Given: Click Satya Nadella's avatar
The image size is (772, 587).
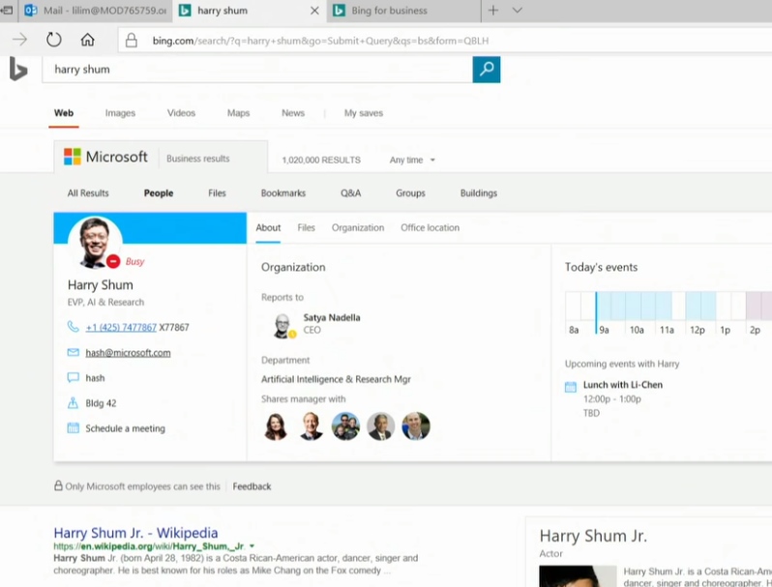Looking at the screenshot, I should 283,325.
